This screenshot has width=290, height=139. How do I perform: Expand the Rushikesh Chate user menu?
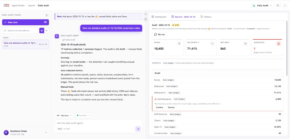46,132
